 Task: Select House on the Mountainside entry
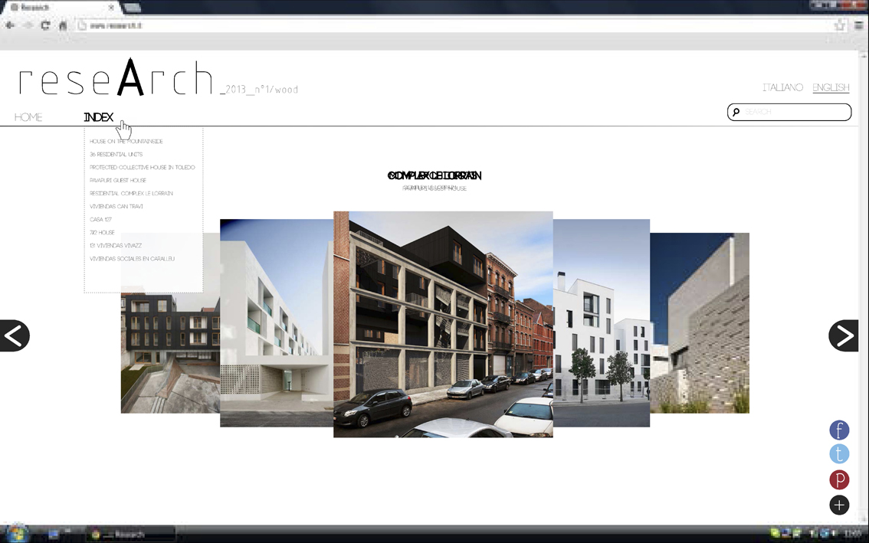tap(126, 142)
